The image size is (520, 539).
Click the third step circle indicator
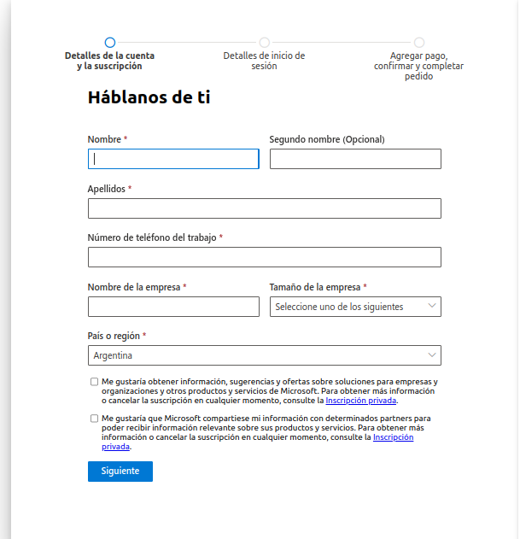coord(419,43)
